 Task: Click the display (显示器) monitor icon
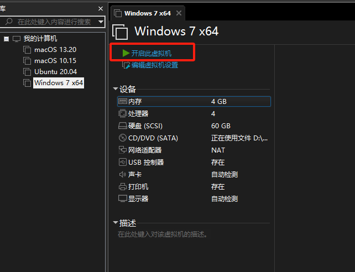point(123,199)
